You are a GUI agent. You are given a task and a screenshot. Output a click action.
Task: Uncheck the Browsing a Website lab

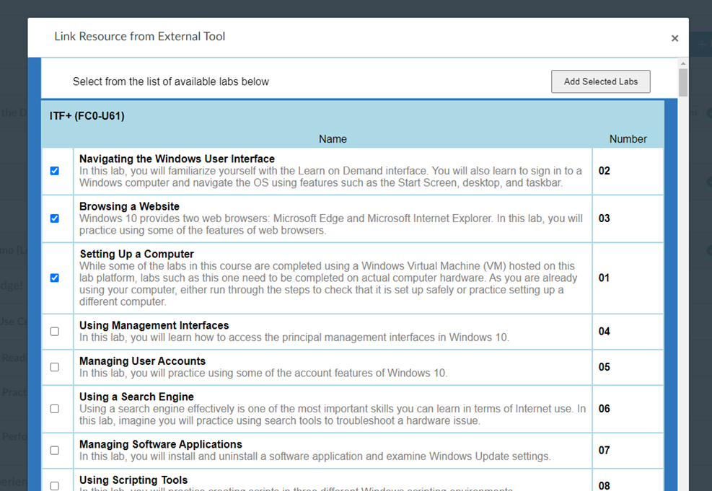click(55, 218)
